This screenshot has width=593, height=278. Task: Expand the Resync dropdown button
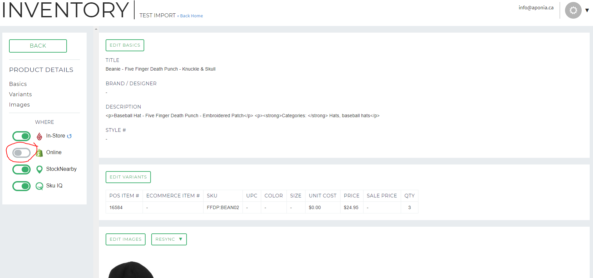point(169,239)
